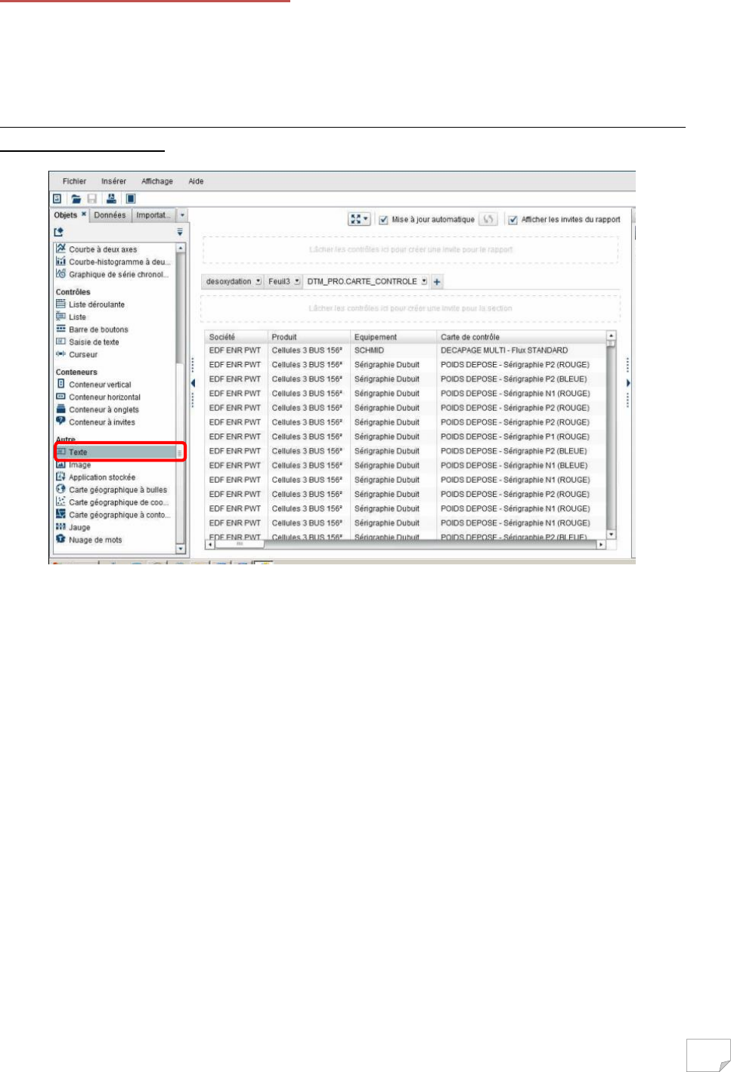Switch to the Données tab
Screen dimensions: 731x1072
point(110,215)
